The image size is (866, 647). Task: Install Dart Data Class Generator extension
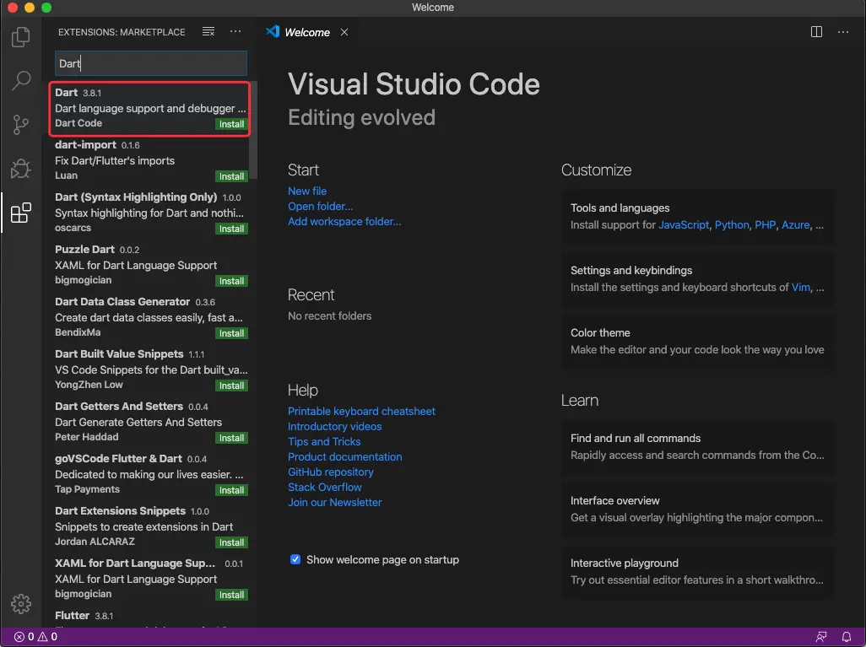click(x=231, y=333)
